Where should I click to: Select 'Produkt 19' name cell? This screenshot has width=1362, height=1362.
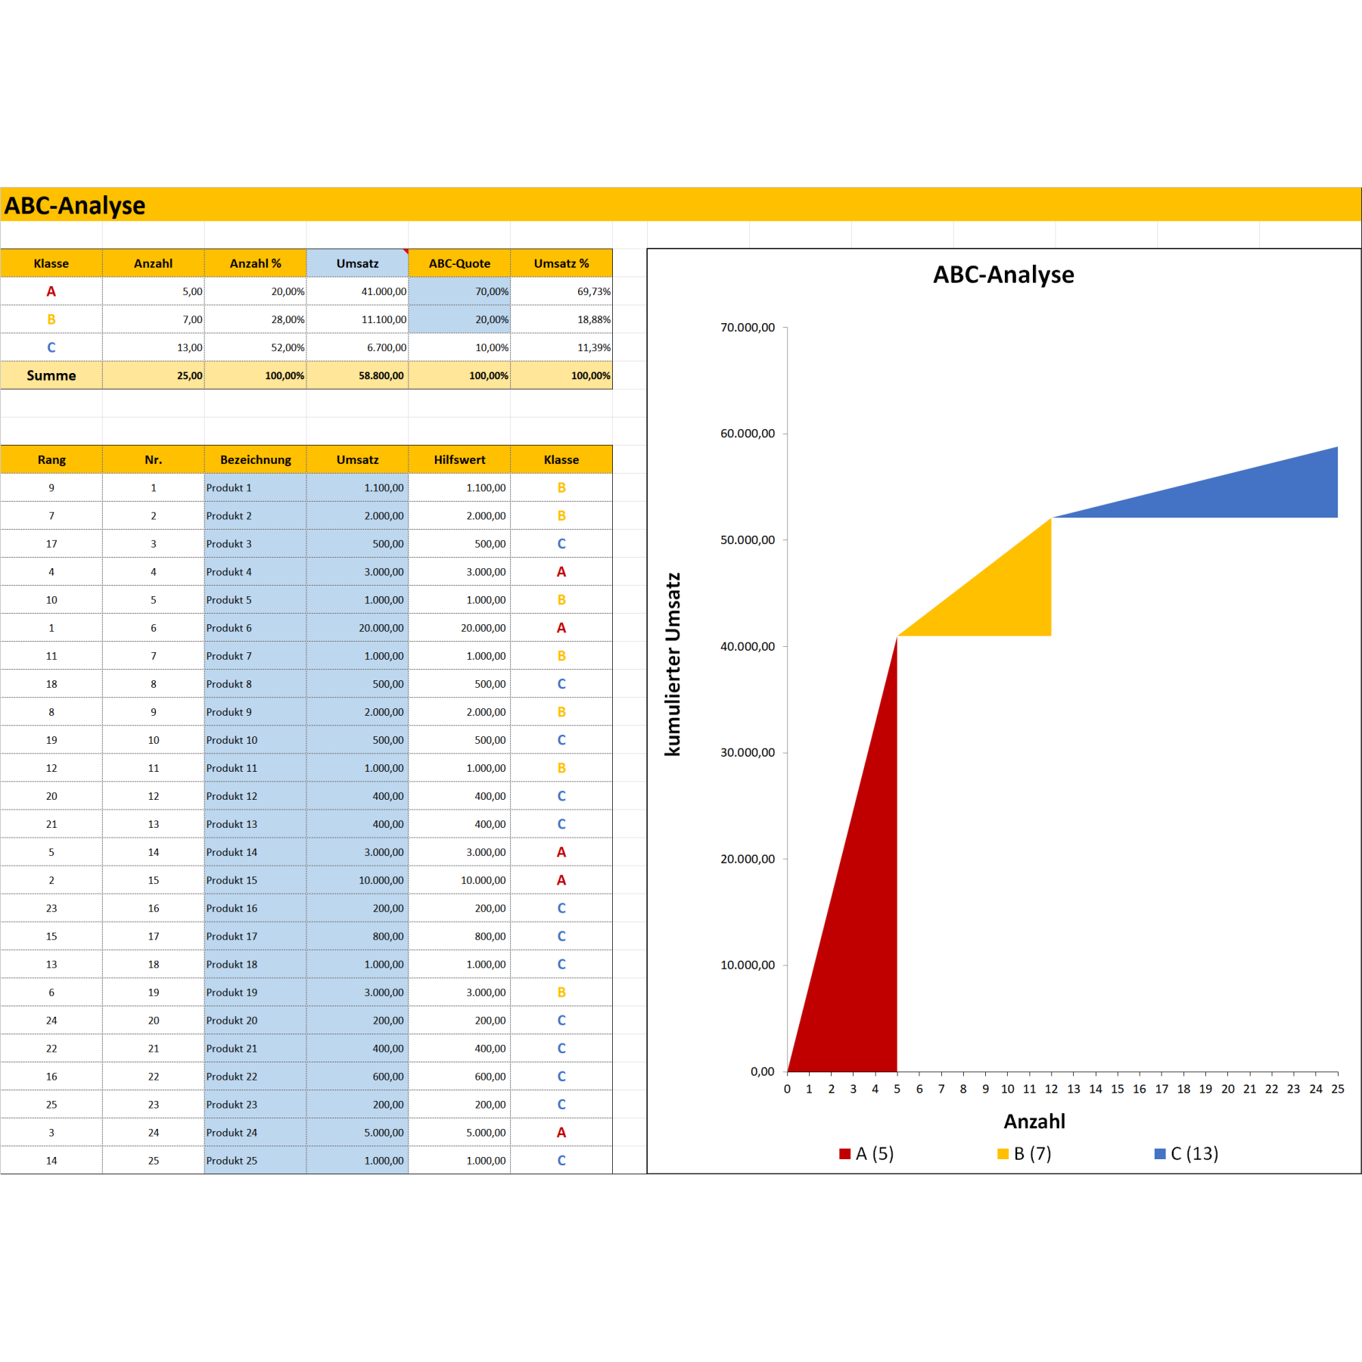pos(255,992)
